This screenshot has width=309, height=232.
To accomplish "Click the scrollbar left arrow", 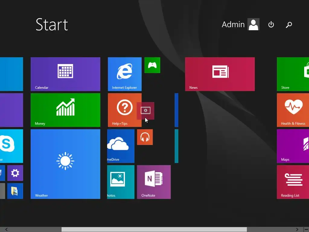I will 7,230.
